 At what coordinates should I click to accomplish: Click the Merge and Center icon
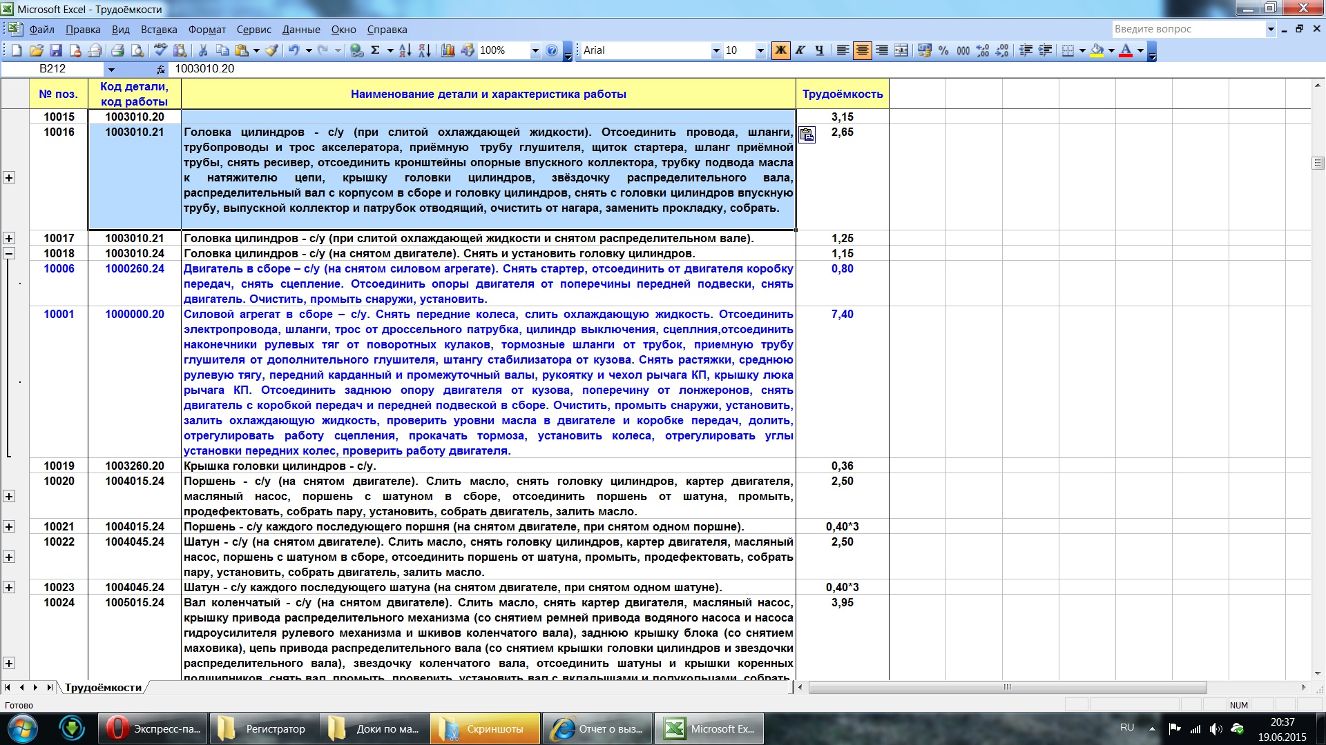pyautogui.click(x=901, y=50)
